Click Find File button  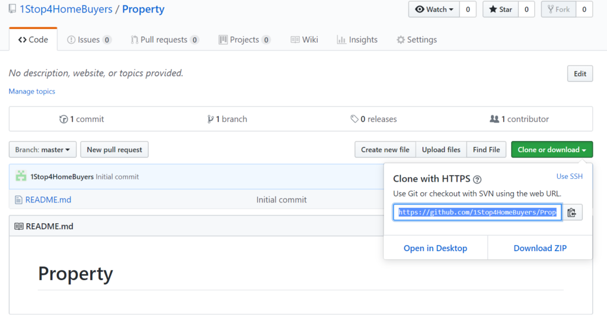(486, 150)
